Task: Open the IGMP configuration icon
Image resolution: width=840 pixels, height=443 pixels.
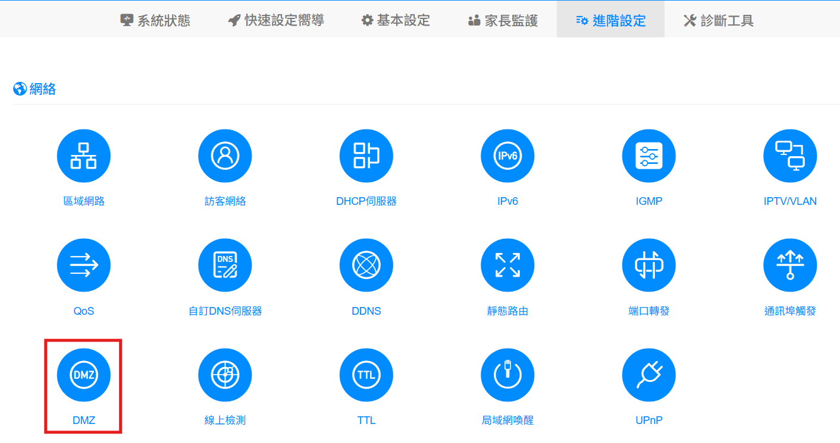Action: coord(648,156)
